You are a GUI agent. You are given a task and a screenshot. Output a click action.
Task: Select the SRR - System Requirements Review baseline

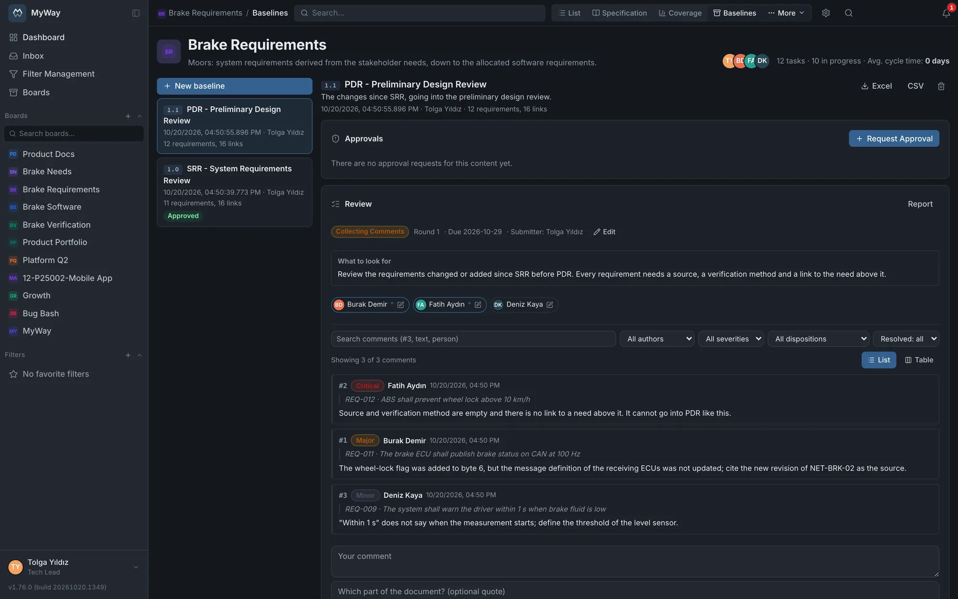pyautogui.click(x=234, y=192)
